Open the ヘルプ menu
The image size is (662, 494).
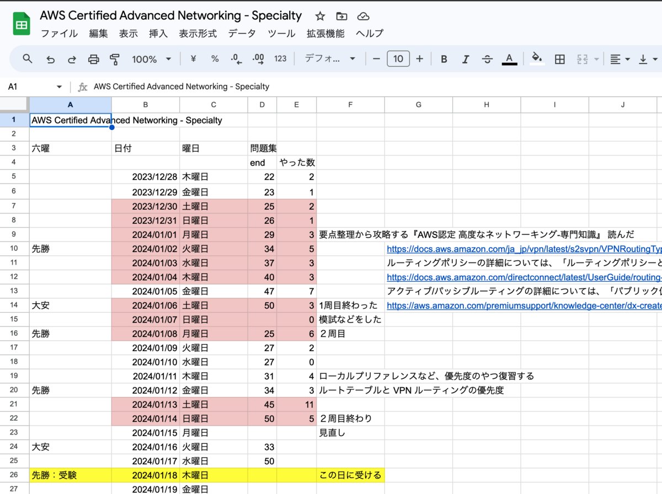pos(370,33)
